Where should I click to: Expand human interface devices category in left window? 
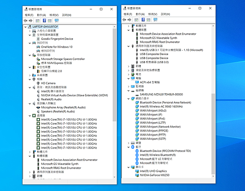[30, 31]
